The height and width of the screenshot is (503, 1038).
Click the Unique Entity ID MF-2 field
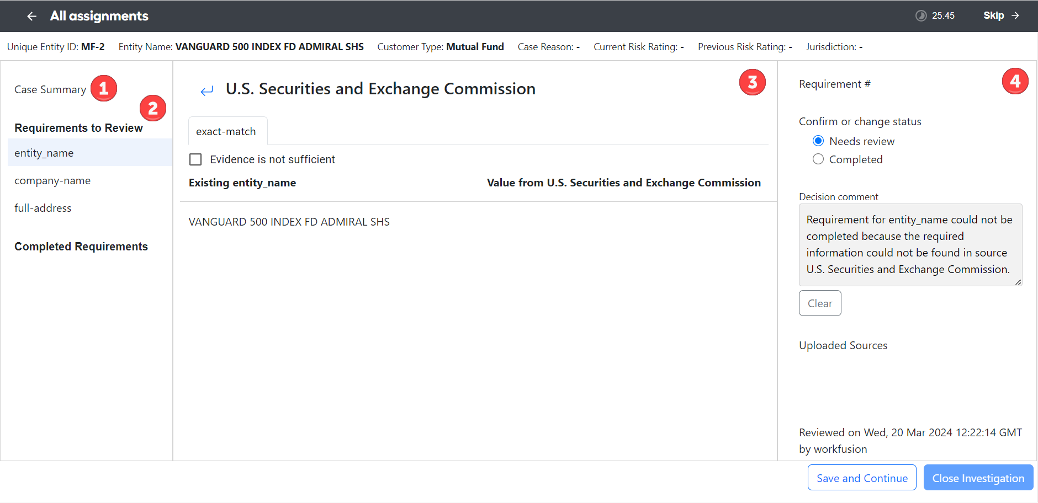56,47
